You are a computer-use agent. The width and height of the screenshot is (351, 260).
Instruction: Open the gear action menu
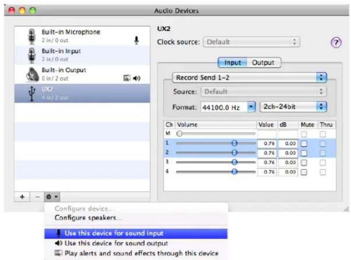52,197
